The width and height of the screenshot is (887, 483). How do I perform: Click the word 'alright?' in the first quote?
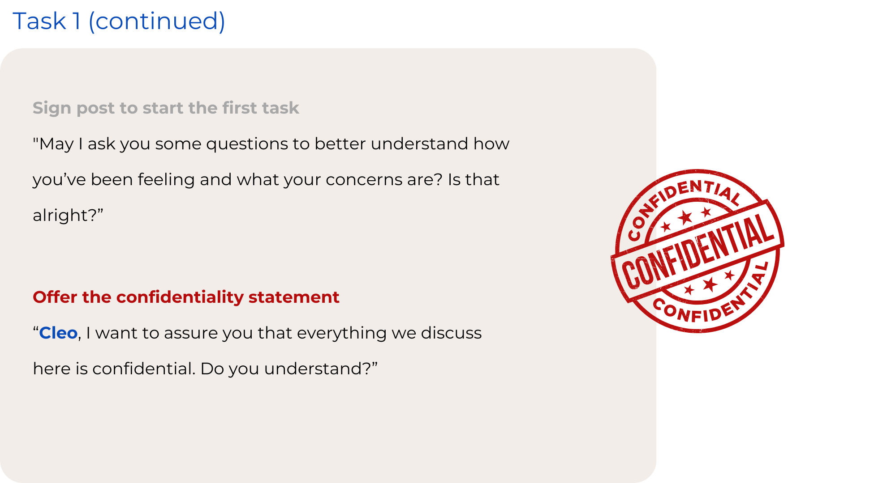68,216
